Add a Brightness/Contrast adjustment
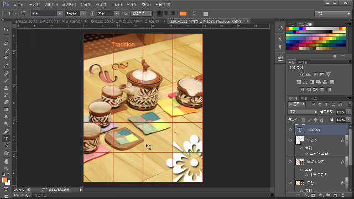Screen dimensions: 354x199 tap(301, 75)
